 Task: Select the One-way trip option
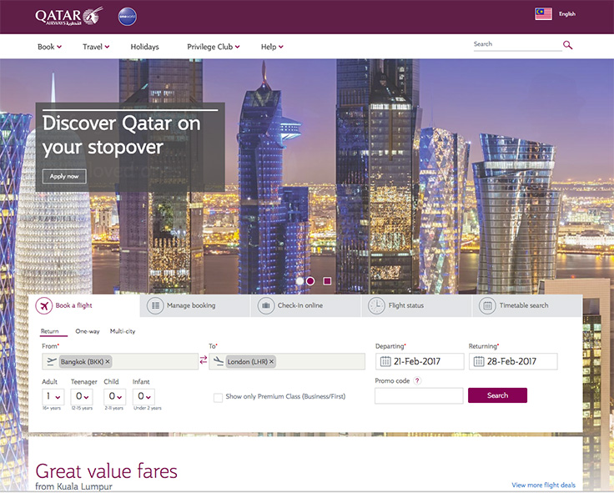[88, 331]
